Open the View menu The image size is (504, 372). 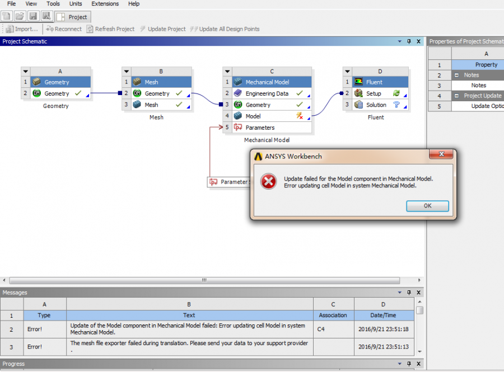pyautogui.click(x=31, y=4)
